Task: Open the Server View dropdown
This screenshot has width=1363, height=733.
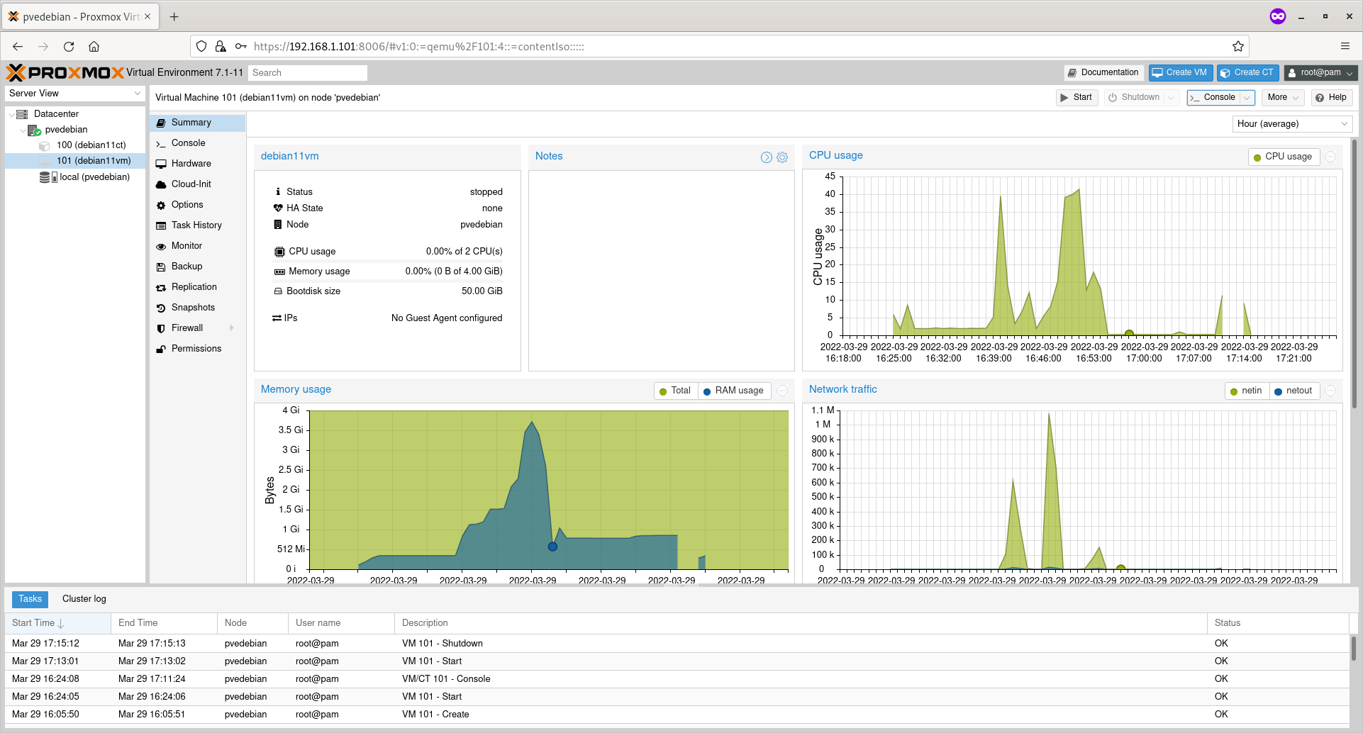Action: tap(75, 94)
